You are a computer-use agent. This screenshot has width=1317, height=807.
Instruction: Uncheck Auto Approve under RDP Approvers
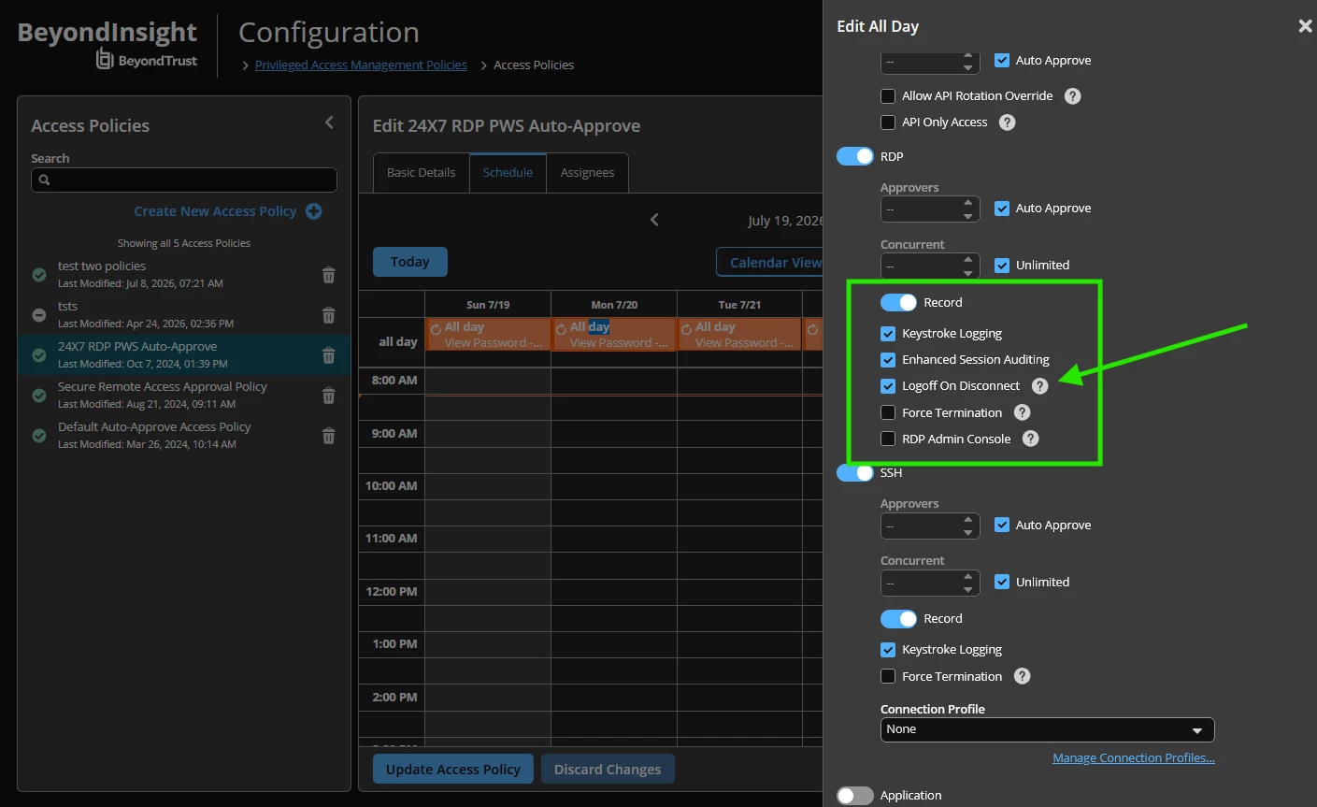(1002, 209)
